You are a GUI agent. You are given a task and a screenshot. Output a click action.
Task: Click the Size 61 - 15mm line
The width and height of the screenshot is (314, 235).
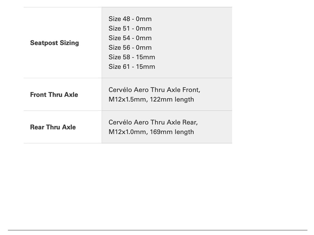coord(132,66)
